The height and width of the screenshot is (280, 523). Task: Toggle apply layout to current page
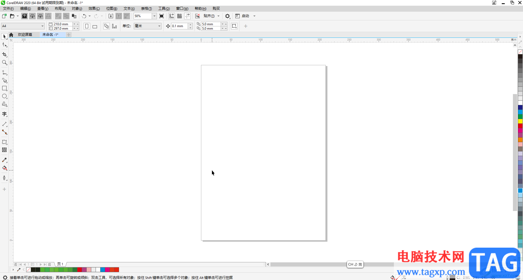(114, 26)
